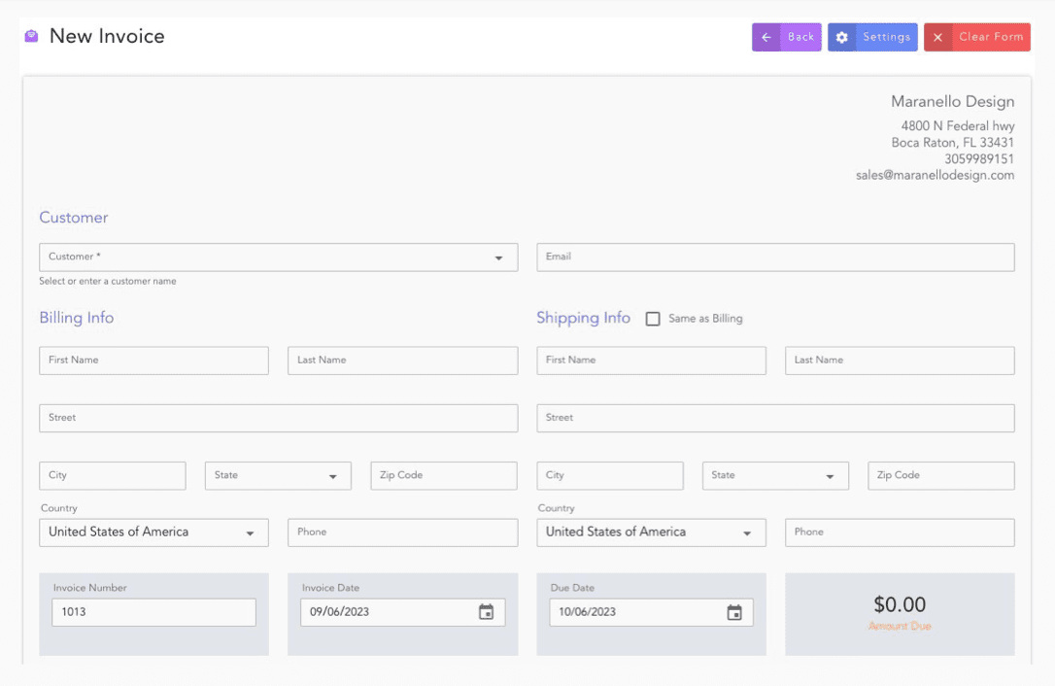The image size is (1055, 686).
Task: Open invoice Settings button
Action: pyautogui.click(x=872, y=38)
